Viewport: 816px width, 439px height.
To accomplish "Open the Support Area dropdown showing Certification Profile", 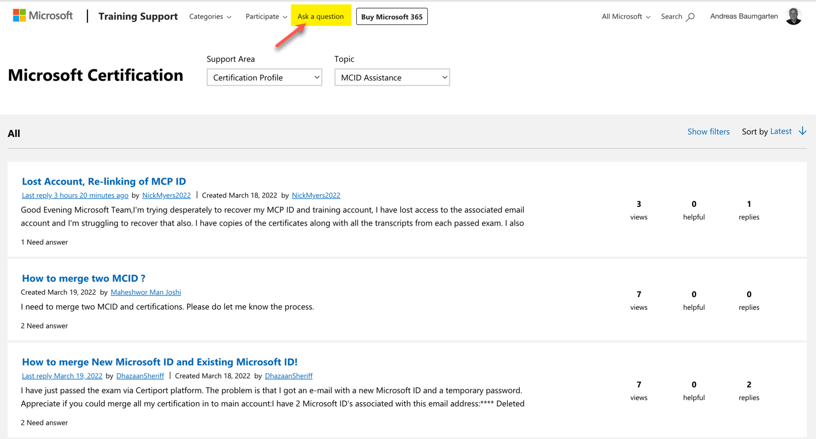I will click(x=264, y=77).
